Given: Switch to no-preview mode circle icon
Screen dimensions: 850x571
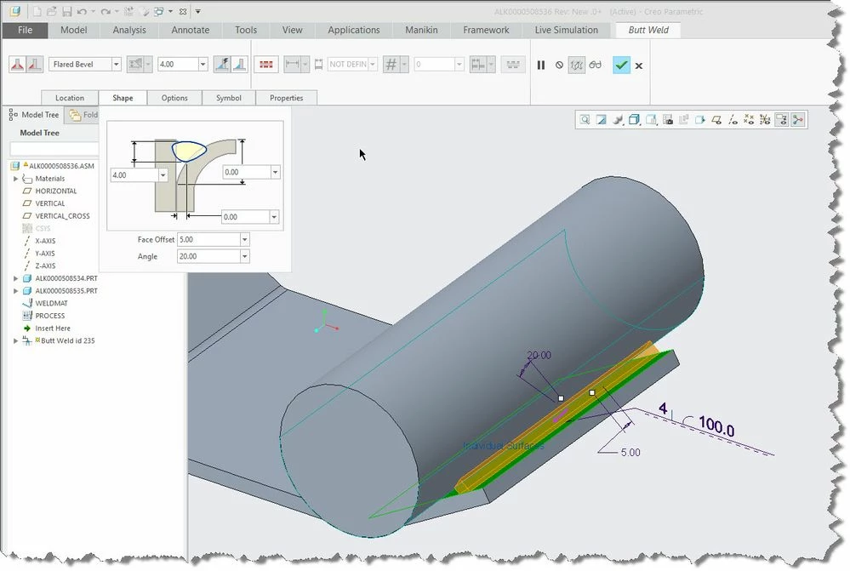Looking at the screenshot, I should pos(559,65).
